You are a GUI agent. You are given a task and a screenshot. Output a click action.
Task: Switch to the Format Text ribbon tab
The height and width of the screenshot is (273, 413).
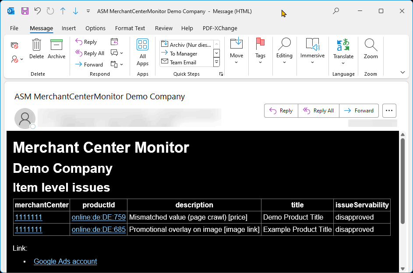coord(130,28)
